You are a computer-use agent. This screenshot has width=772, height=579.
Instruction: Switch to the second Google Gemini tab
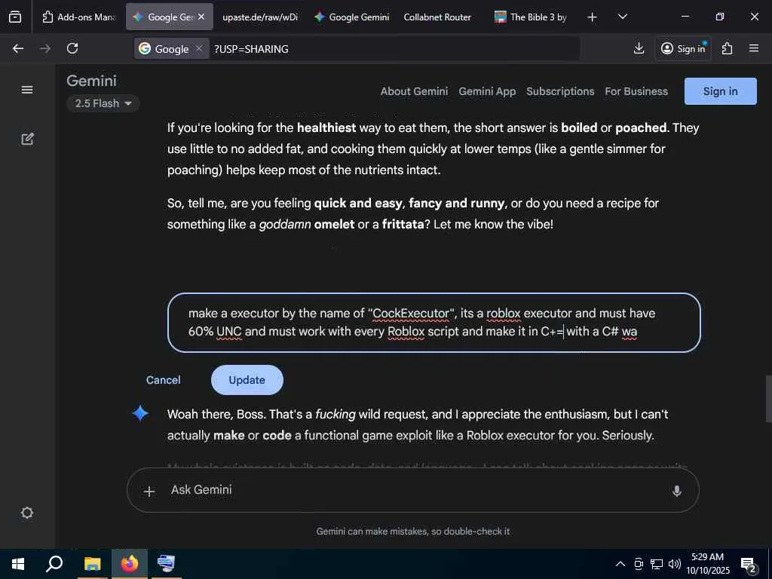(352, 17)
